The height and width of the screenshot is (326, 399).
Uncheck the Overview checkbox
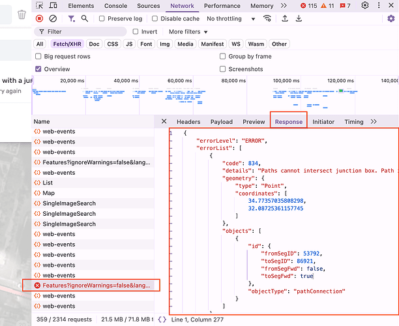pos(38,69)
